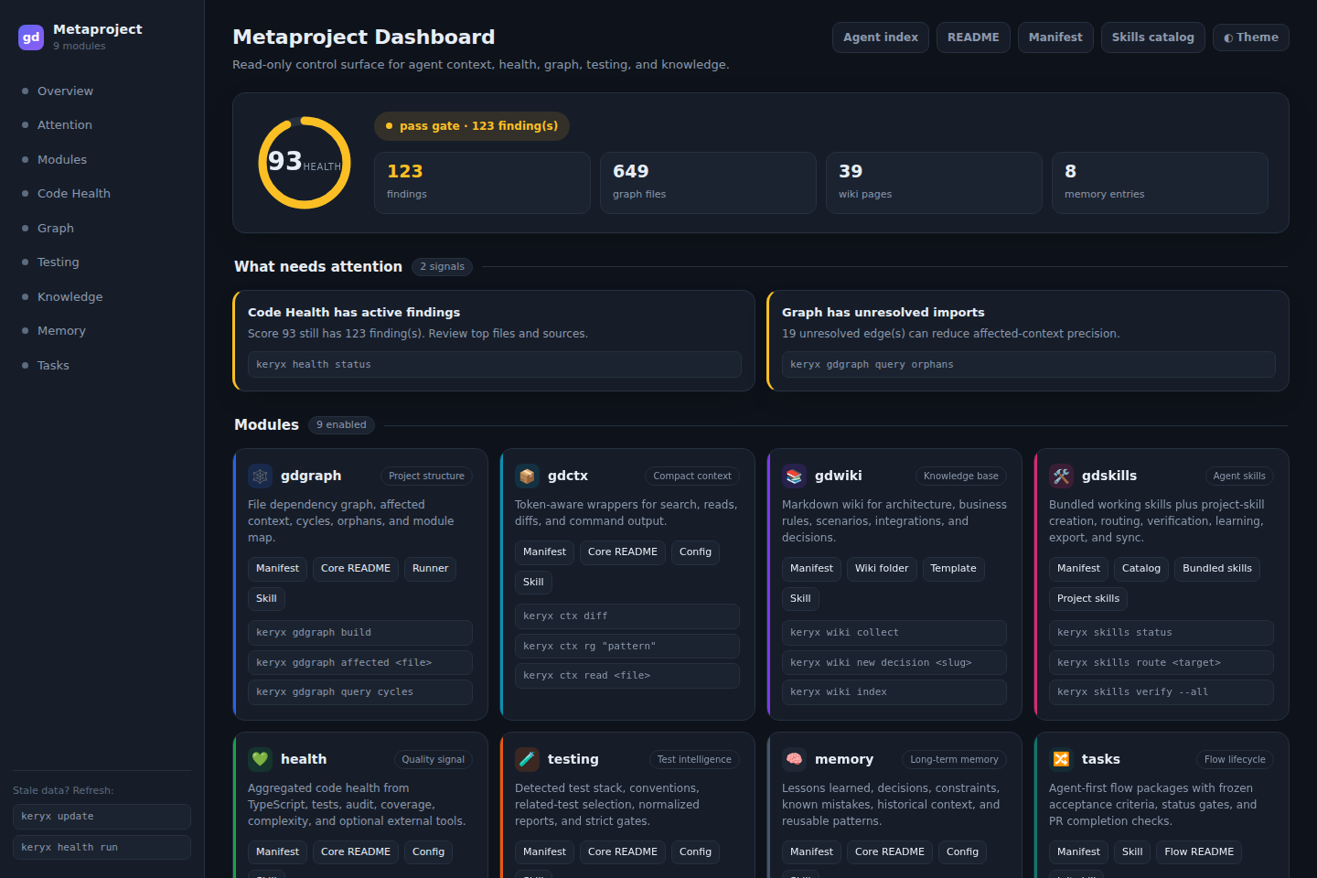1317x878 pixels.
Task: Click the pass gate findings badge
Action: (472, 126)
